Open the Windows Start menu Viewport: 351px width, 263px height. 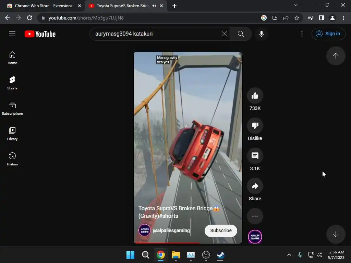130,255
